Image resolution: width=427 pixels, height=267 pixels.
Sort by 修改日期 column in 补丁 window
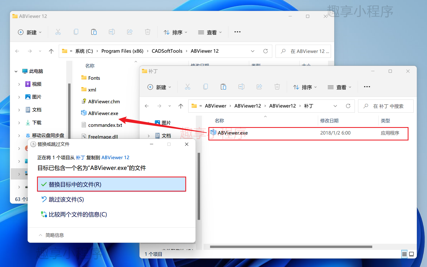coord(329,121)
